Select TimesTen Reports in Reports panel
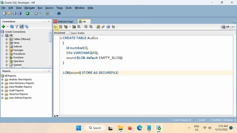237x133 pixels. pos(18,94)
